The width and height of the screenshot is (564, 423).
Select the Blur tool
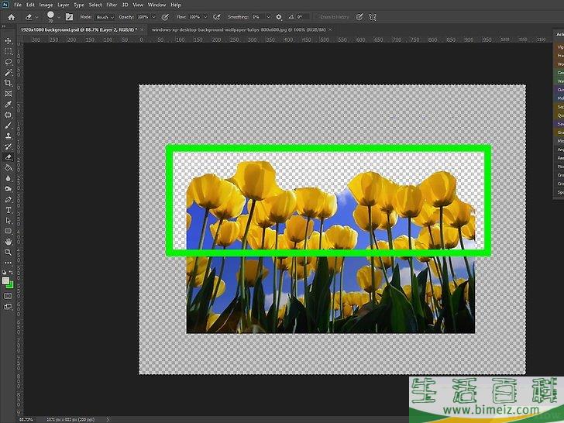pos(8,178)
